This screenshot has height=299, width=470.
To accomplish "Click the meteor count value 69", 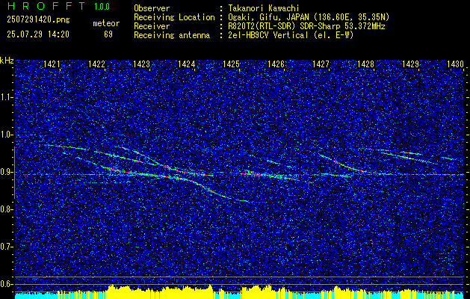I will pyautogui.click(x=108, y=34).
